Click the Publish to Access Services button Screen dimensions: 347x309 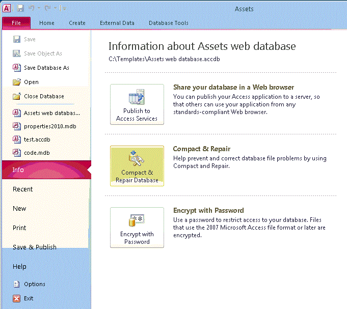click(137, 104)
